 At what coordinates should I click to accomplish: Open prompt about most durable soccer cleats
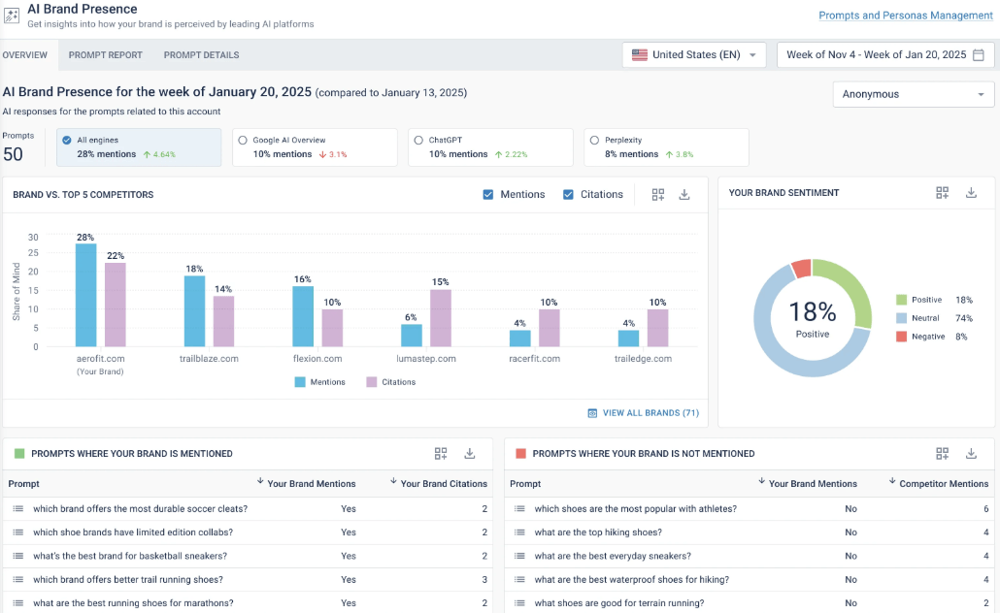(141, 508)
